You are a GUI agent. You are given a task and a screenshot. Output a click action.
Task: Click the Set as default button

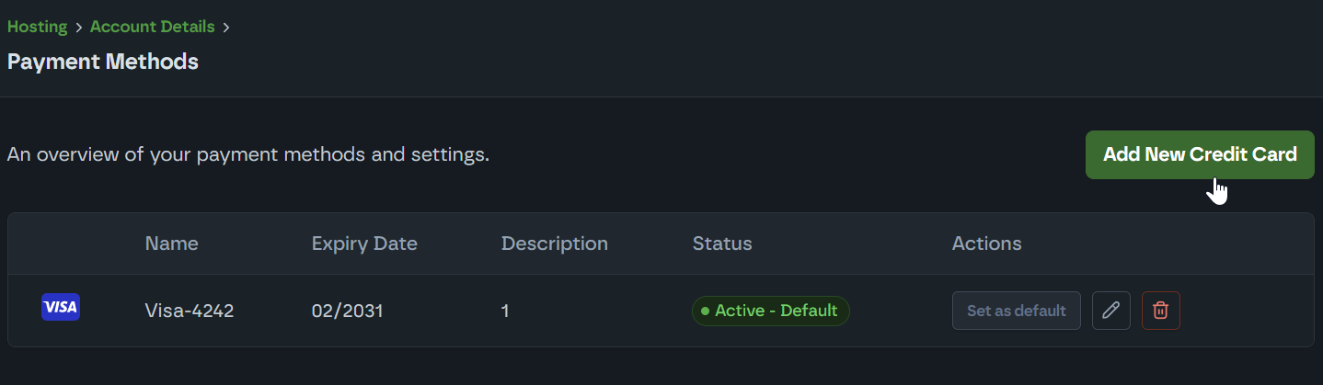pos(1016,311)
